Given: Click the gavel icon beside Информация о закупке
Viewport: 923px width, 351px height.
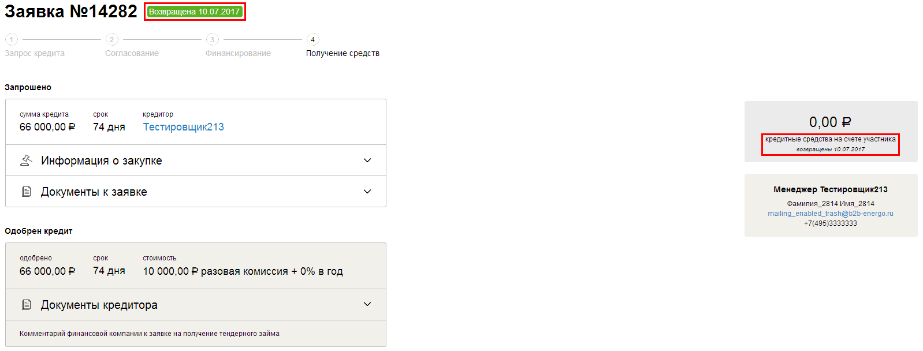Looking at the screenshot, I should [x=26, y=160].
